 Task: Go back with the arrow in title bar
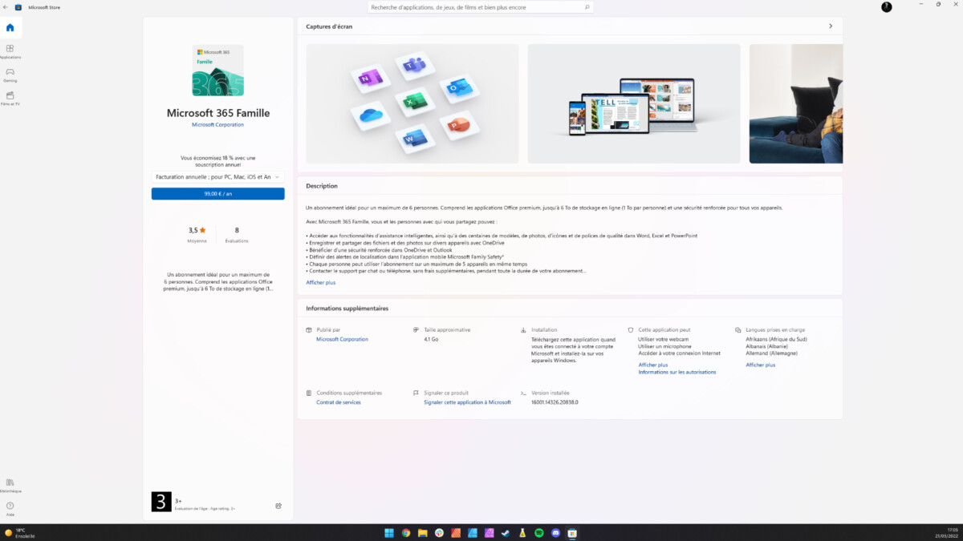coord(6,7)
